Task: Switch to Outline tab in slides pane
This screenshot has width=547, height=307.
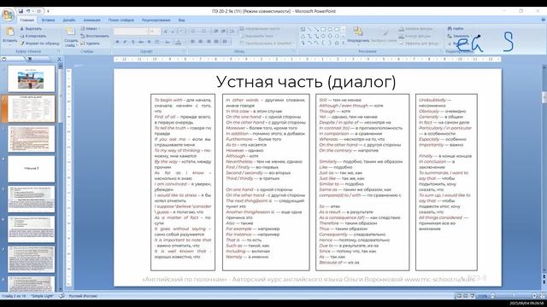Action: tap(30, 59)
